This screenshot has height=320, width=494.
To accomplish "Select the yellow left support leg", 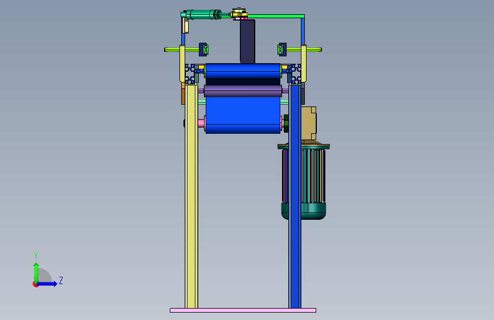I will pyautogui.click(x=191, y=196).
